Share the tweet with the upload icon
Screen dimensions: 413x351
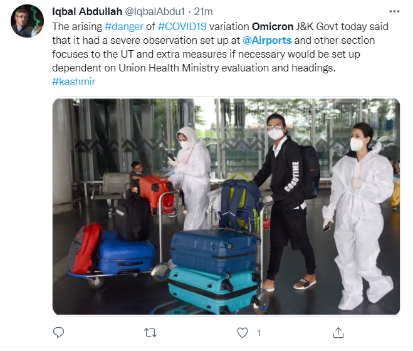click(338, 333)
